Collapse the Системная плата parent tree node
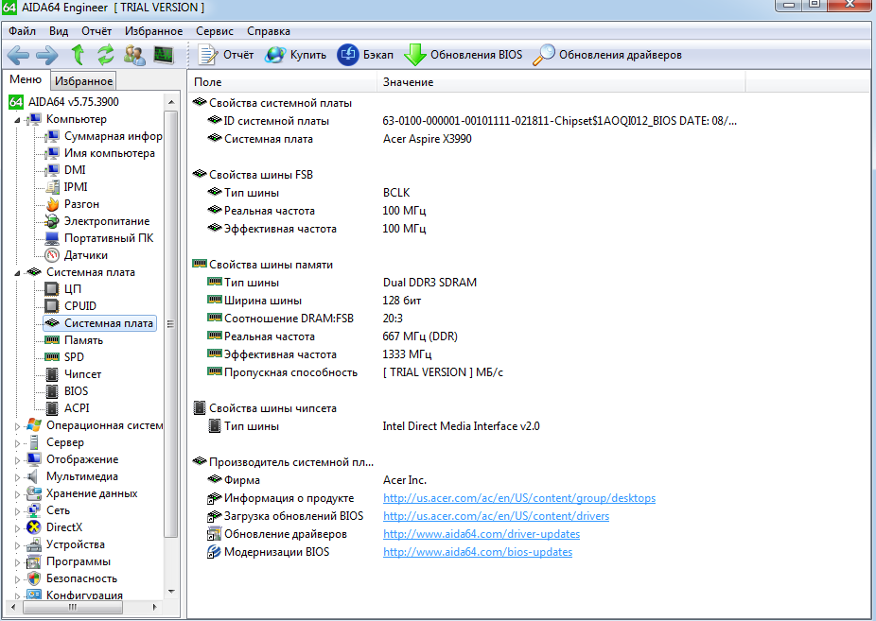 click(17, 273)
